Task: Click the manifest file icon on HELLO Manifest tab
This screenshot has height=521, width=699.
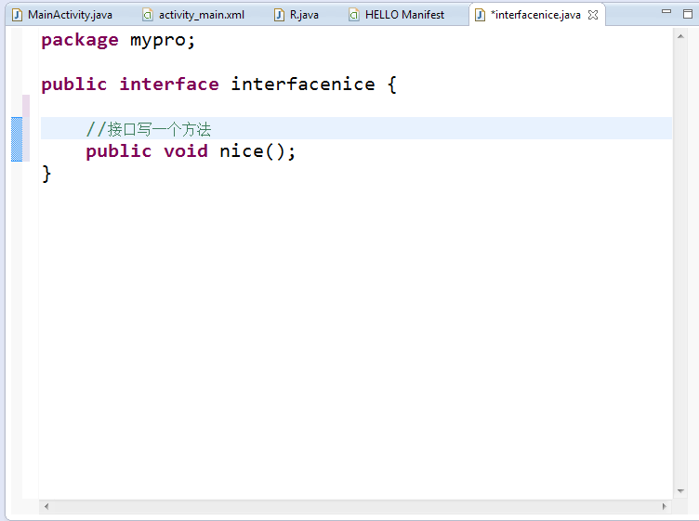Action: pos(353,15)
